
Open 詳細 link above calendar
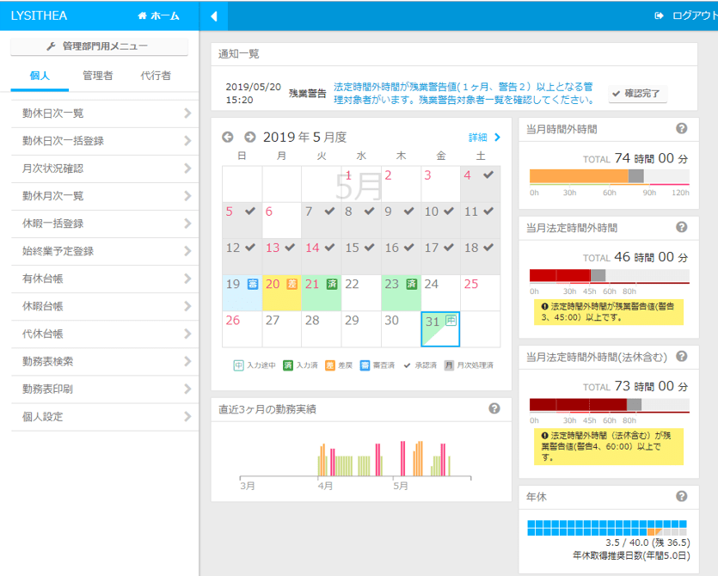pos(484,137)
